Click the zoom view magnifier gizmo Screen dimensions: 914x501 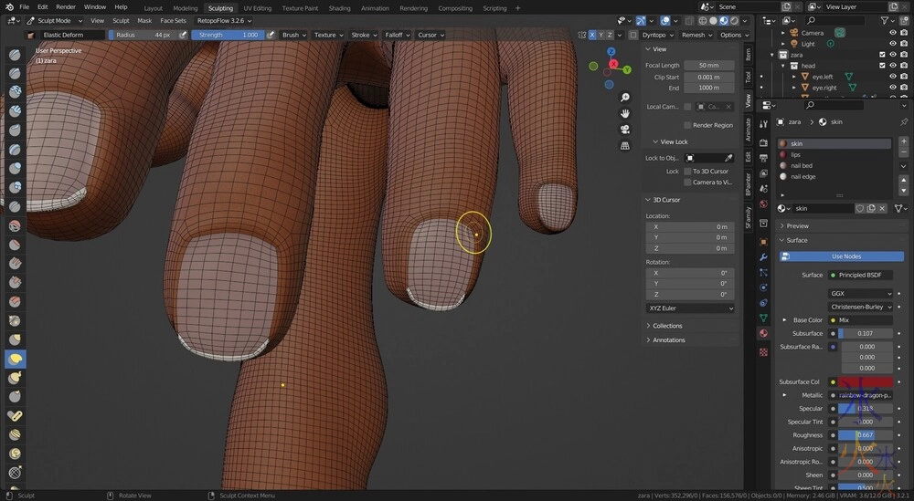(x=624, y=98)
